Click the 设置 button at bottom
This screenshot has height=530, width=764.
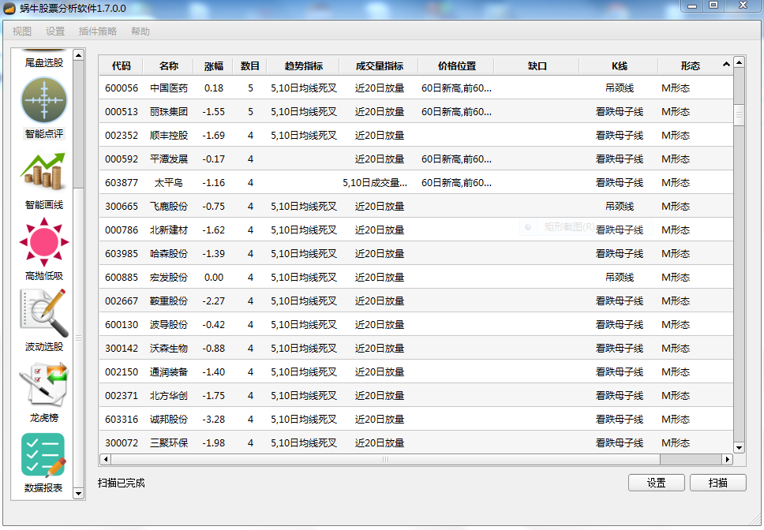click(657, 483)
